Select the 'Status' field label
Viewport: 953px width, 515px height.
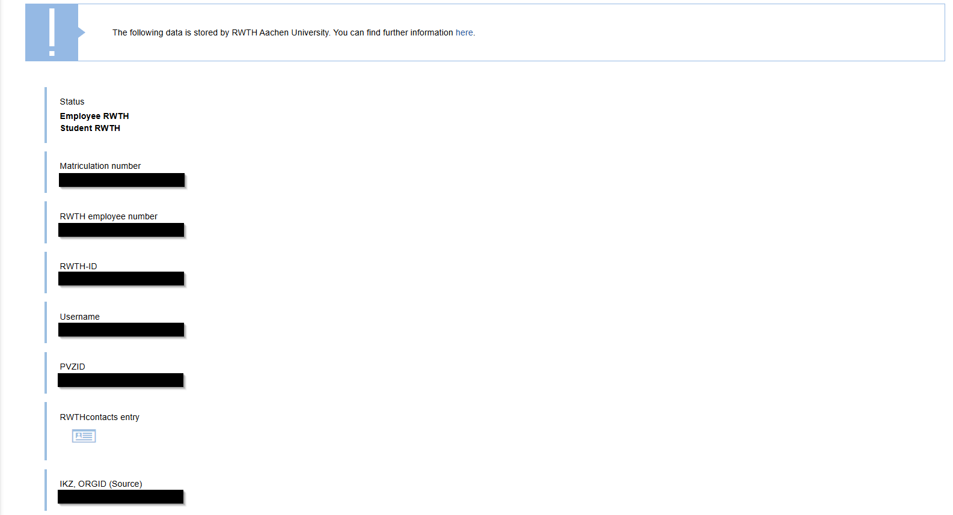tap(72, 102)
